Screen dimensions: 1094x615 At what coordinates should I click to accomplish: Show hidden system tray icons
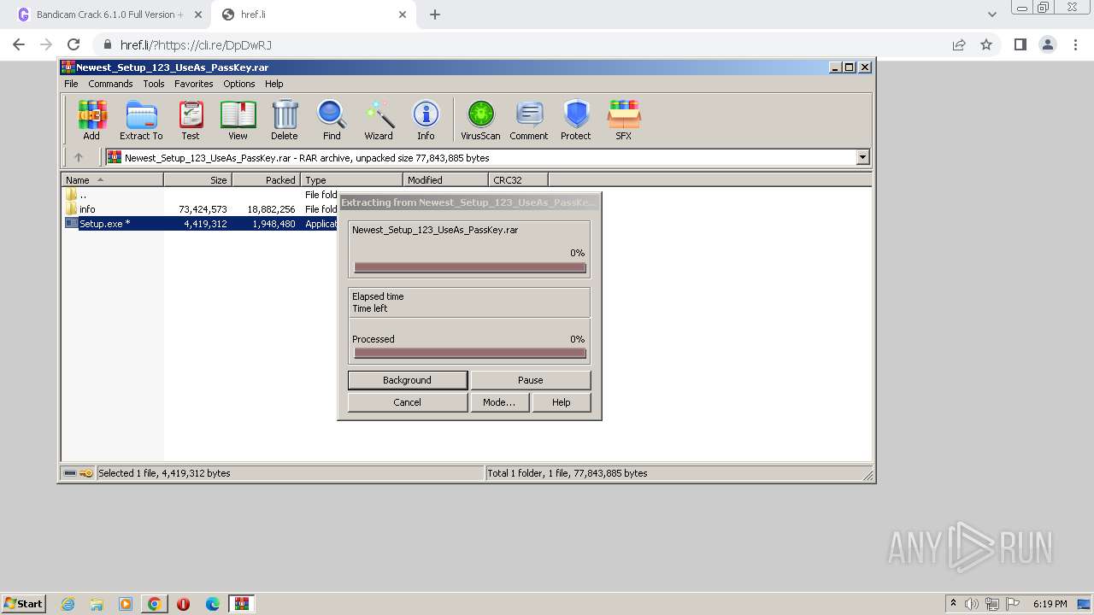pos(953,604)
